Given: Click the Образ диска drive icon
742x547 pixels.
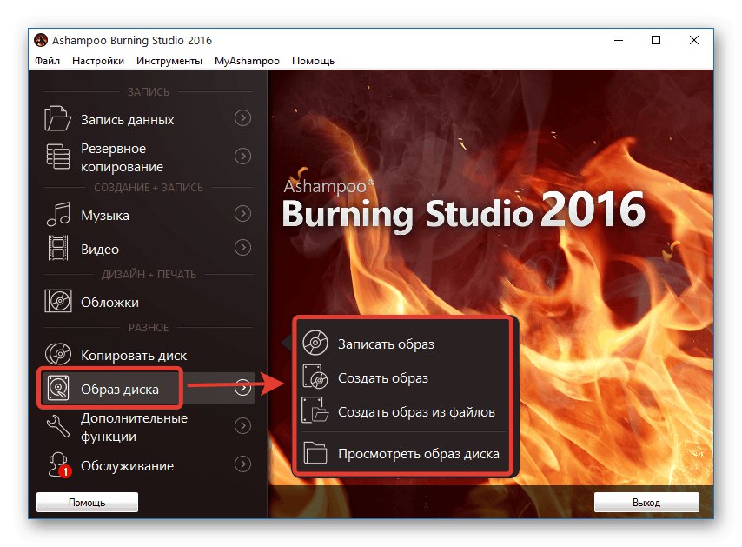Looking at the screenshot, I should [x=58, y=388].
